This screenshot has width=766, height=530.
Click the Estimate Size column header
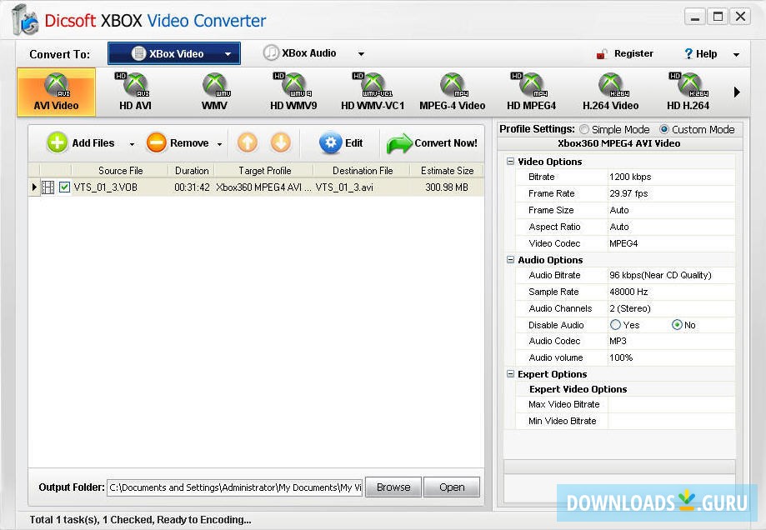[447, 171]
